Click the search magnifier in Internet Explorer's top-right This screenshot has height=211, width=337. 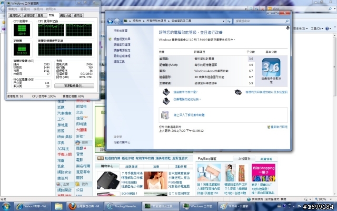(x=330, y=9)
